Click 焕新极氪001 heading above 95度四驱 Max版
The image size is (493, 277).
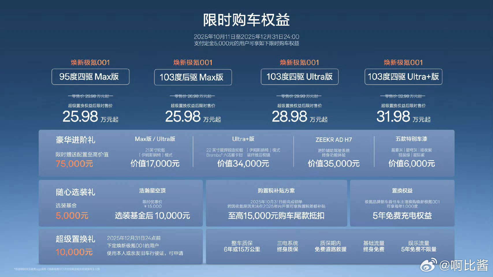tap(90, 63)
